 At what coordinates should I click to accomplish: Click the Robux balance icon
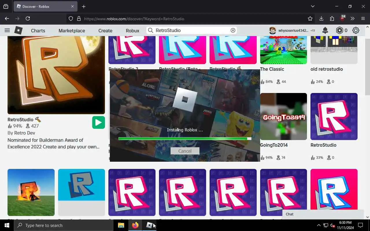[x=339, y=30]
